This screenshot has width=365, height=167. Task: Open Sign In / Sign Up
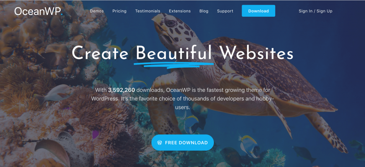pos(315,11)
